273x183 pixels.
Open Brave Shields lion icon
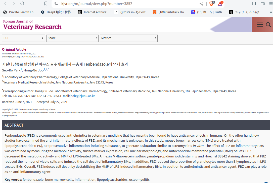[x=212, y=3]
